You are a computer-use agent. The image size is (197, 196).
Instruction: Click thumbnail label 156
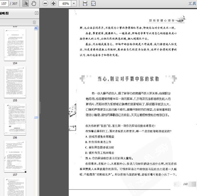point(15,138)
